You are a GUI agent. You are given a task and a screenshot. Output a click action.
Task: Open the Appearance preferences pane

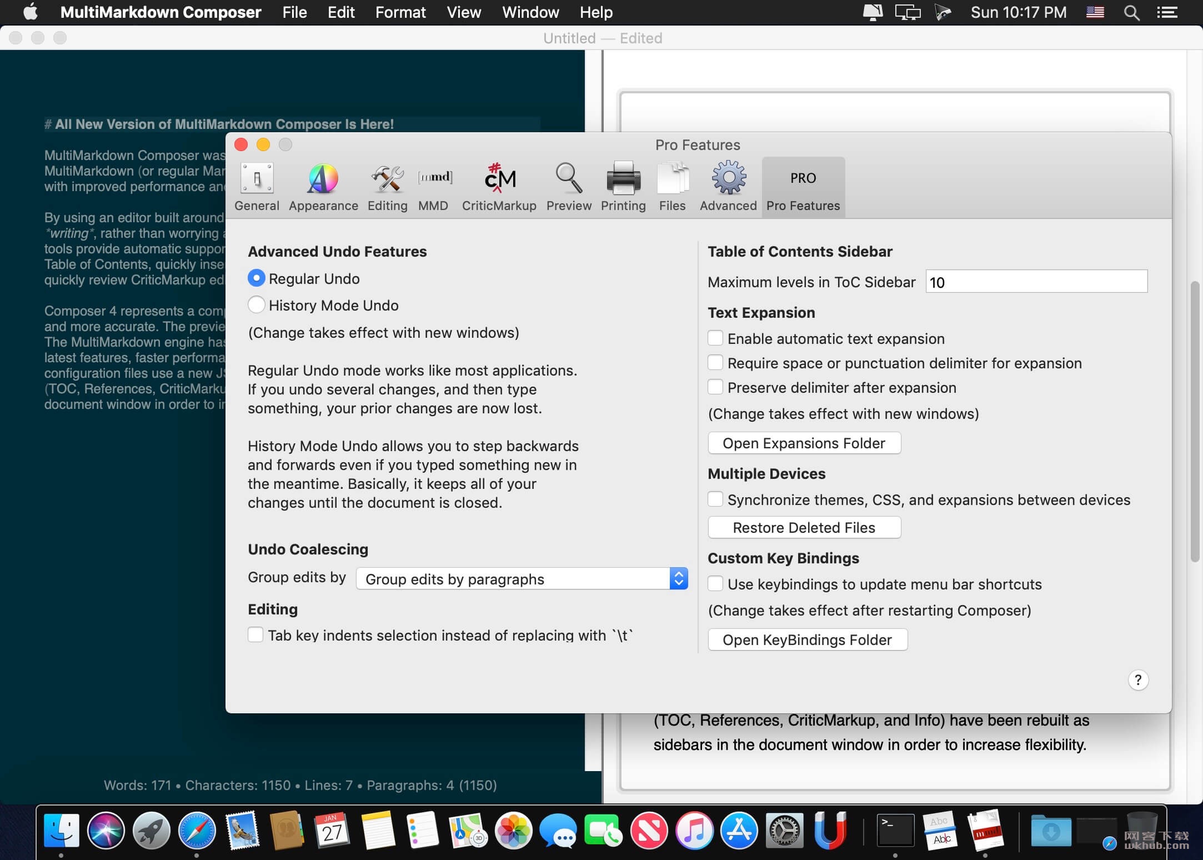(x=323, y=187)
